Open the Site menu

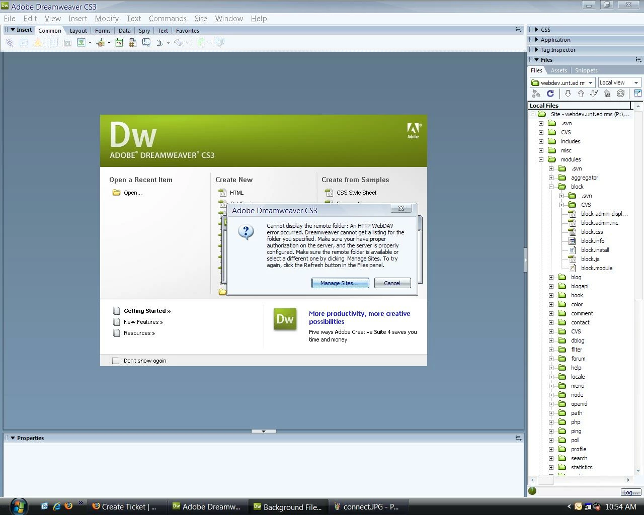point(201,19)
